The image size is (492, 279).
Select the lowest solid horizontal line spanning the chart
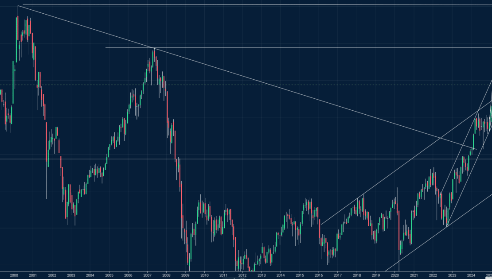(x=266, y=159)
